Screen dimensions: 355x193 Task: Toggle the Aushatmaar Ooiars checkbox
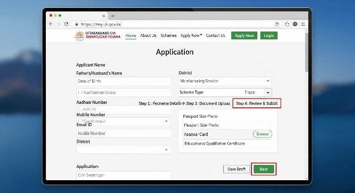(x=80, y=93)
